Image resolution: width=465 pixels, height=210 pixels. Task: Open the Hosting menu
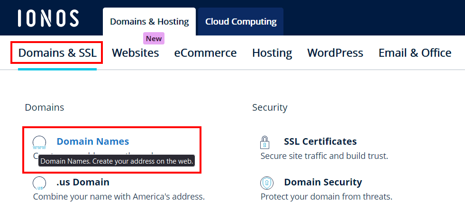coord(272,53)
